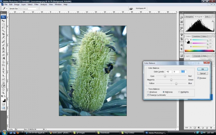Create new adjustment layer icon
Screen dimensions: 216x135
tap(199, 128)
